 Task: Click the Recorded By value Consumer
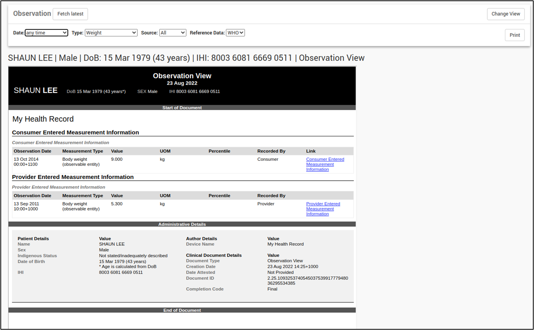pos(268,159)
